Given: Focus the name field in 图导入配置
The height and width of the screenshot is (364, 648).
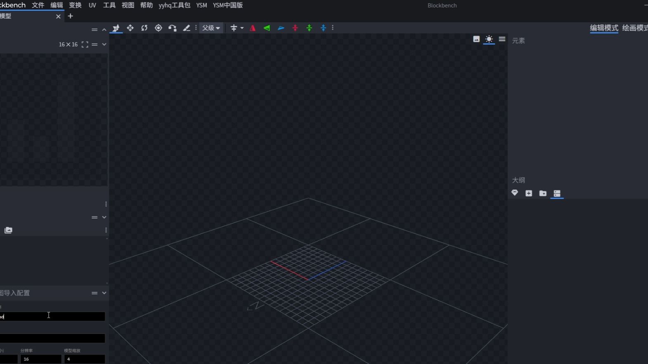Looking at the screenshot, I should [x=52, y=316].
